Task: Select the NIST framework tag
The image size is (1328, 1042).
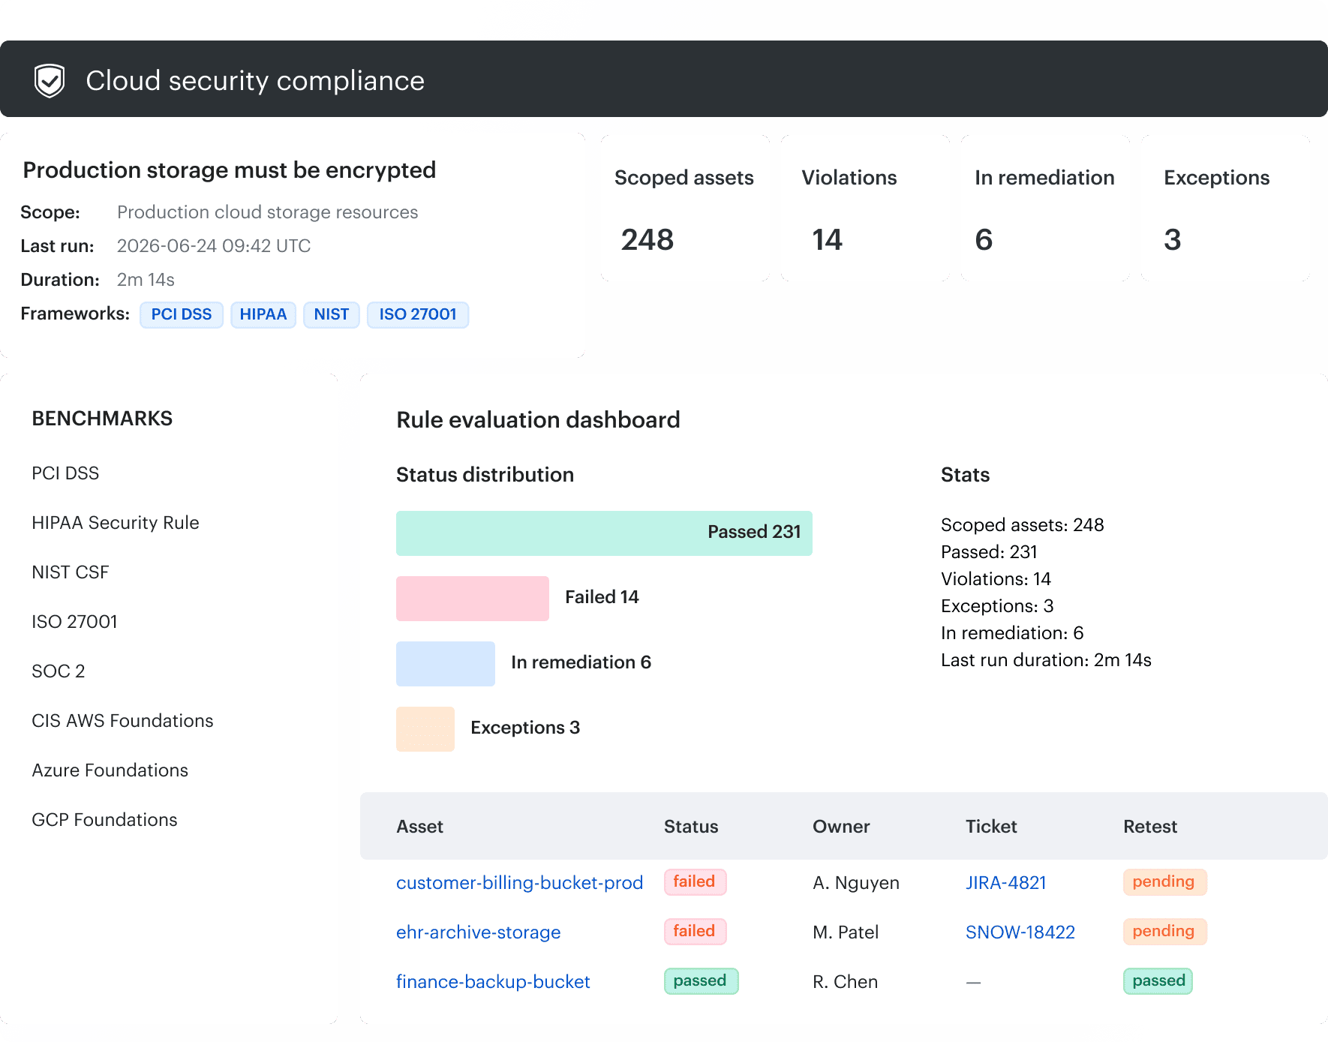Action: [x=332, y=314]
